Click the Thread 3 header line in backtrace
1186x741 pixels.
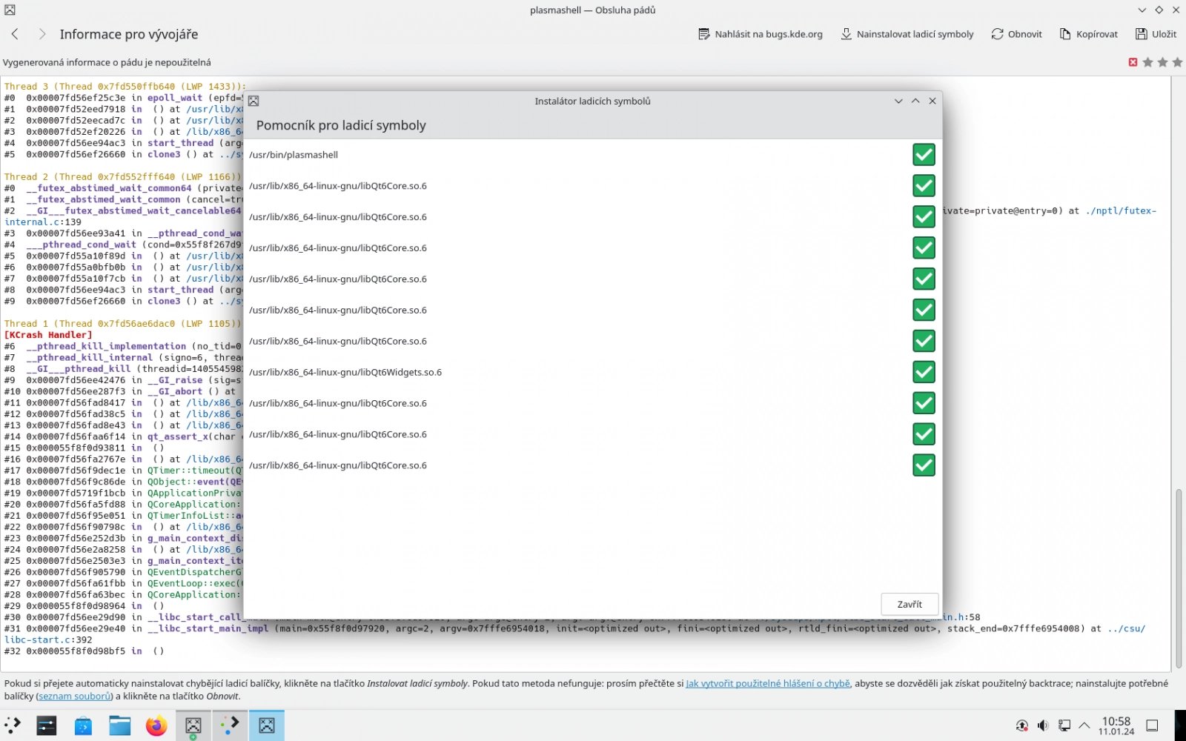(125, 86)
